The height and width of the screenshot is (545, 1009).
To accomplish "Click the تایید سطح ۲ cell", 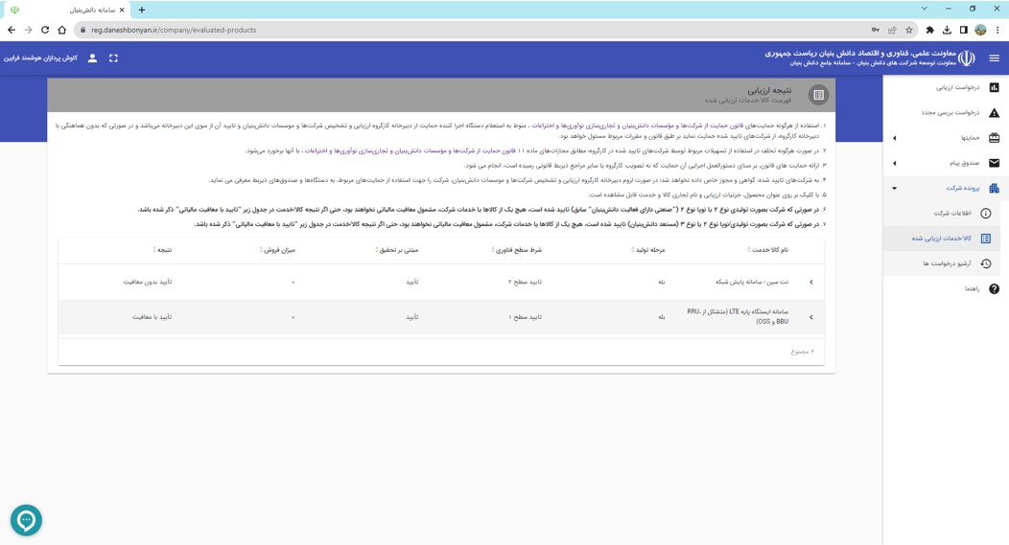I will [x=525, y=283].
